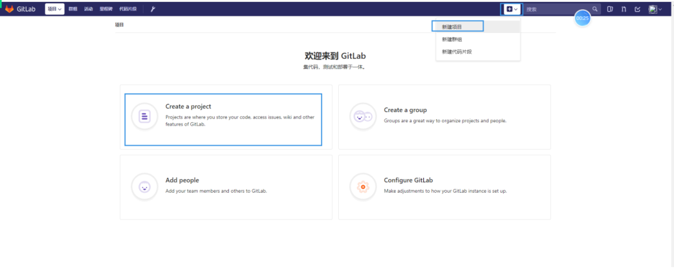Select 新建代码片段 from the dropdown menu
674x275 pixels.
(x=478, y=52)
